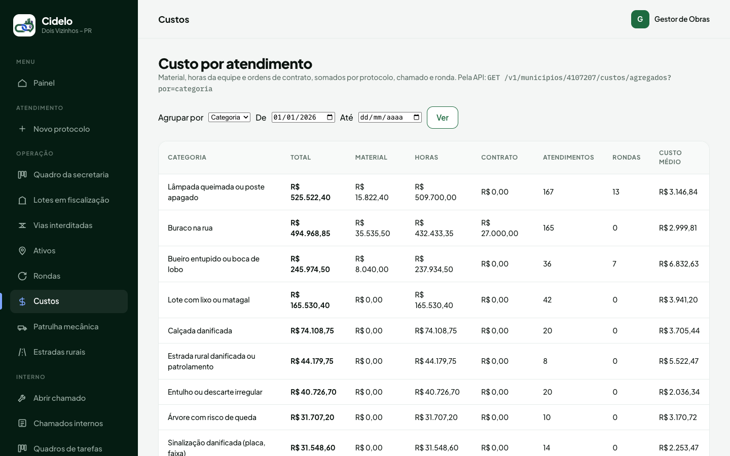Click 'Lote com lixo ou matagal' category

(x=209, y=300)
